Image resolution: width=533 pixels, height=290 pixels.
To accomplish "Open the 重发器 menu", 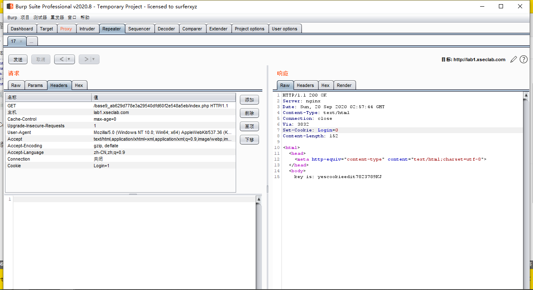I will point(57,17).
